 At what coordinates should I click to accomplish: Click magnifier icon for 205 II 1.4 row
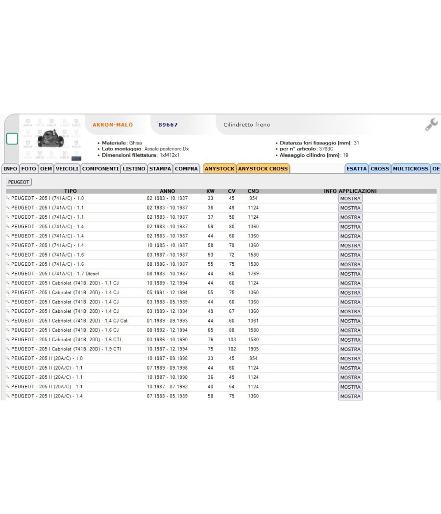pyautogui.click(x=7, y=396)
